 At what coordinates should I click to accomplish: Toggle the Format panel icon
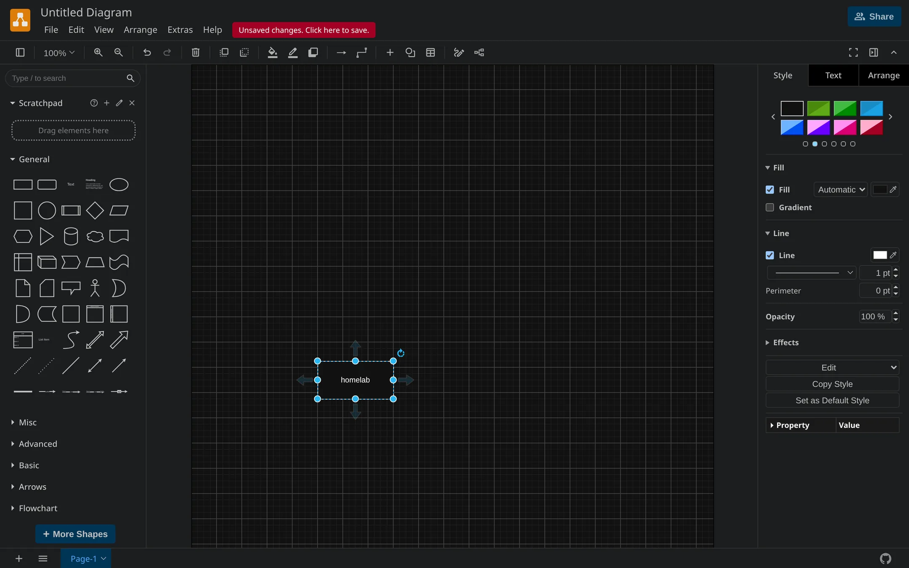[x=874, y=53]
